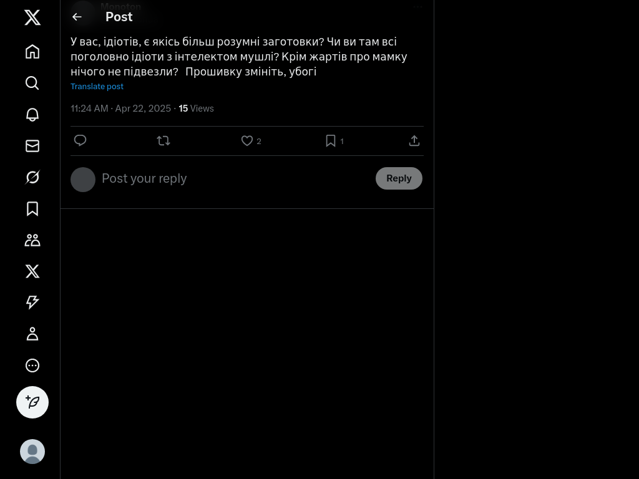
Task: Open Grok from the sidebar
Action: point(32,178)
